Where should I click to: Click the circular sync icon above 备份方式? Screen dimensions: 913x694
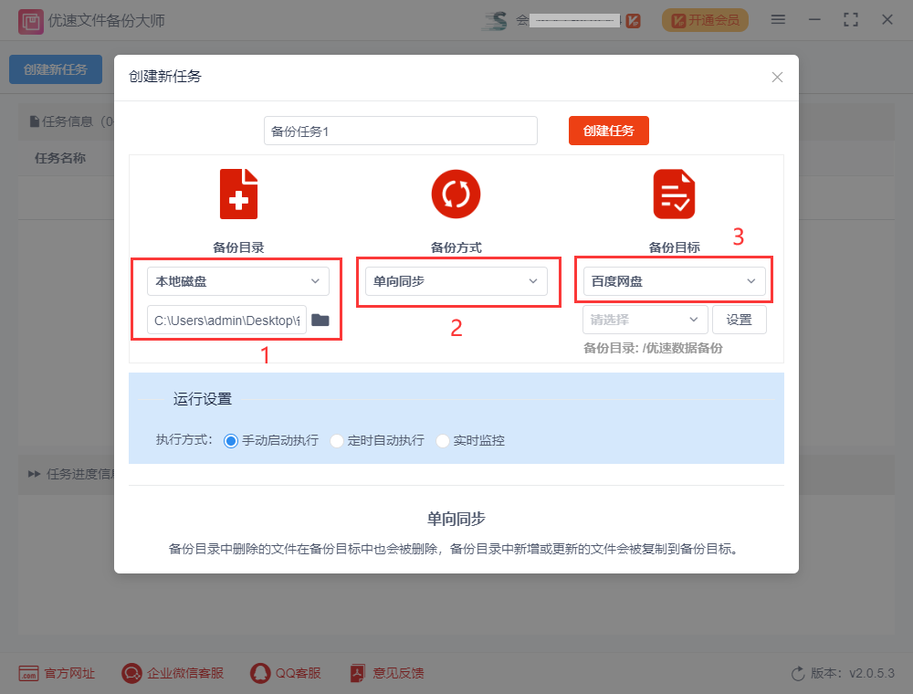point(456,194)
